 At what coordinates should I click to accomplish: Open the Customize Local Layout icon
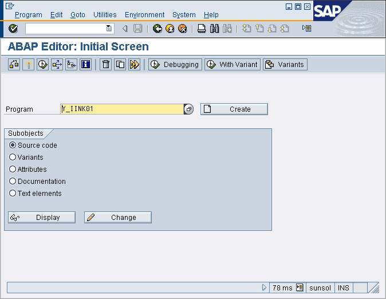[x=307, y=28]
